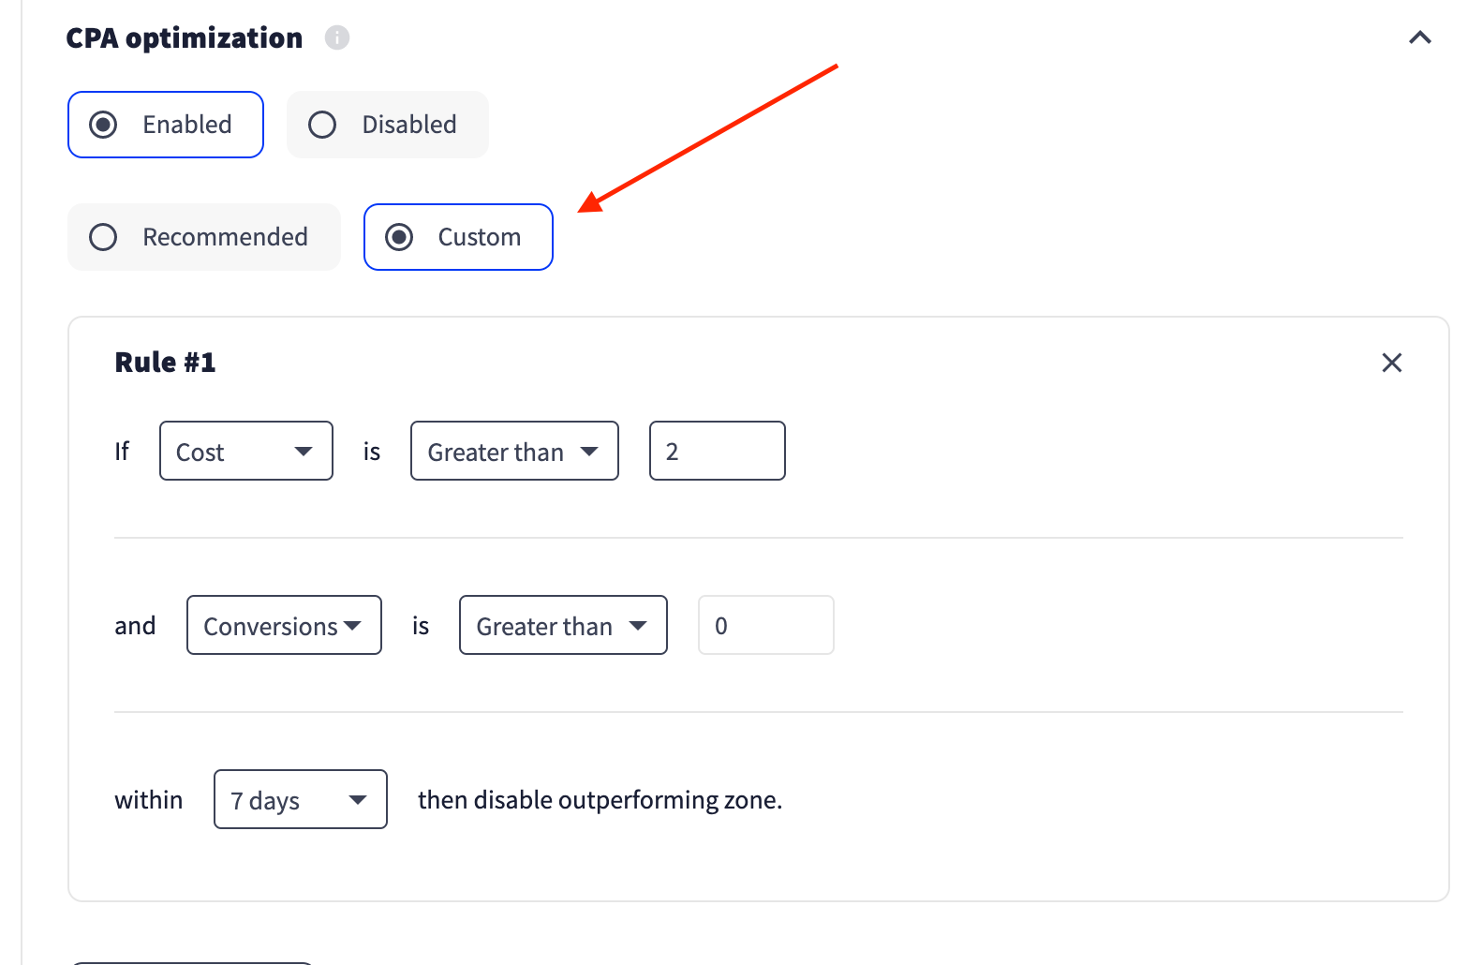1482x965 pixels.
Task: Open the Conversions condition Greater than dropdown
Action: pos(563,625)
